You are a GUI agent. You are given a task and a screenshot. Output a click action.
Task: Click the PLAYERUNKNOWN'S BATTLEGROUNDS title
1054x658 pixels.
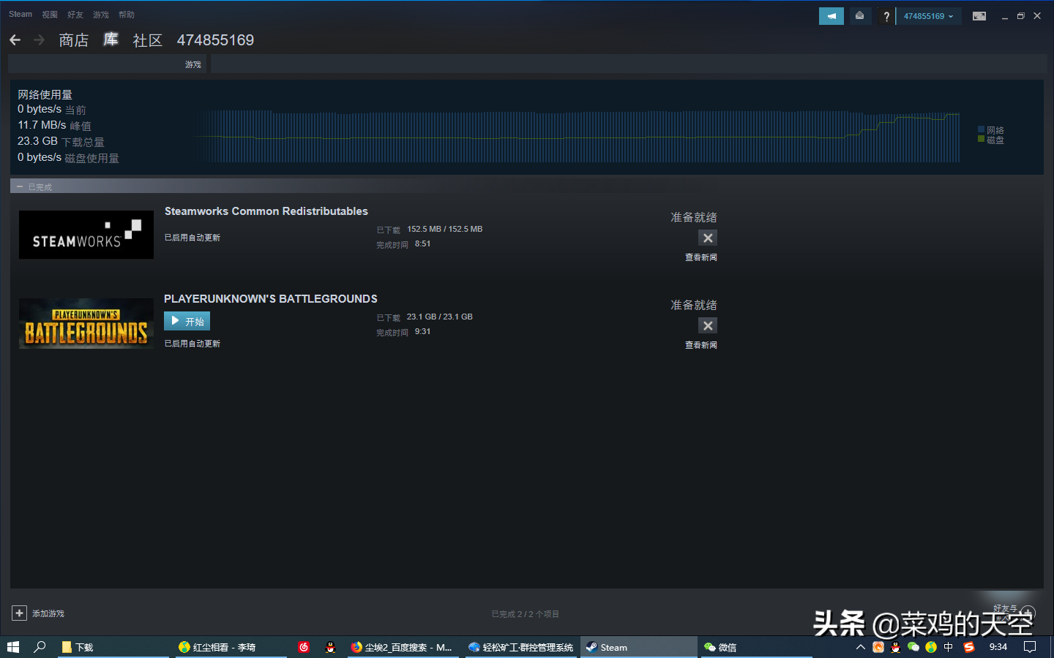tap(271, 299)
